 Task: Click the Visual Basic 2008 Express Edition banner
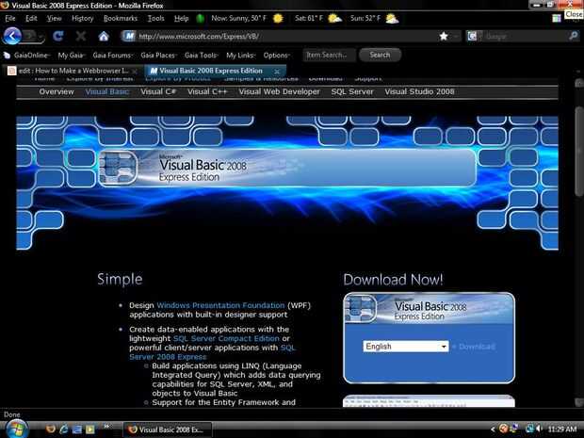(x=287, y=168)
